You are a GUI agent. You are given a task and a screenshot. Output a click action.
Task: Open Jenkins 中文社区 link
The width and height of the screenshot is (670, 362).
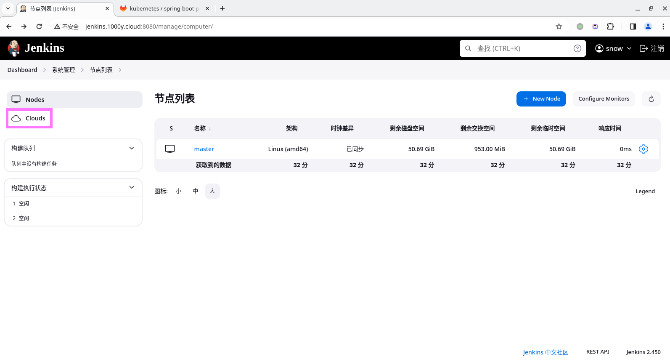546,352
